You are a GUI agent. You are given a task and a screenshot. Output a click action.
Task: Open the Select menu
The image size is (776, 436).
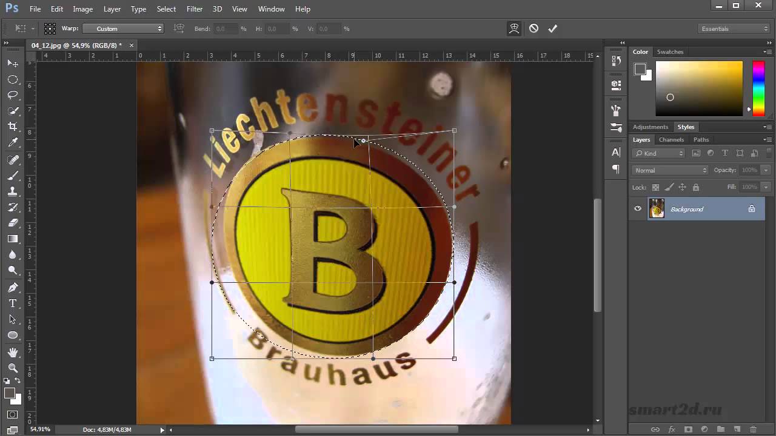[x=166, y=9]
